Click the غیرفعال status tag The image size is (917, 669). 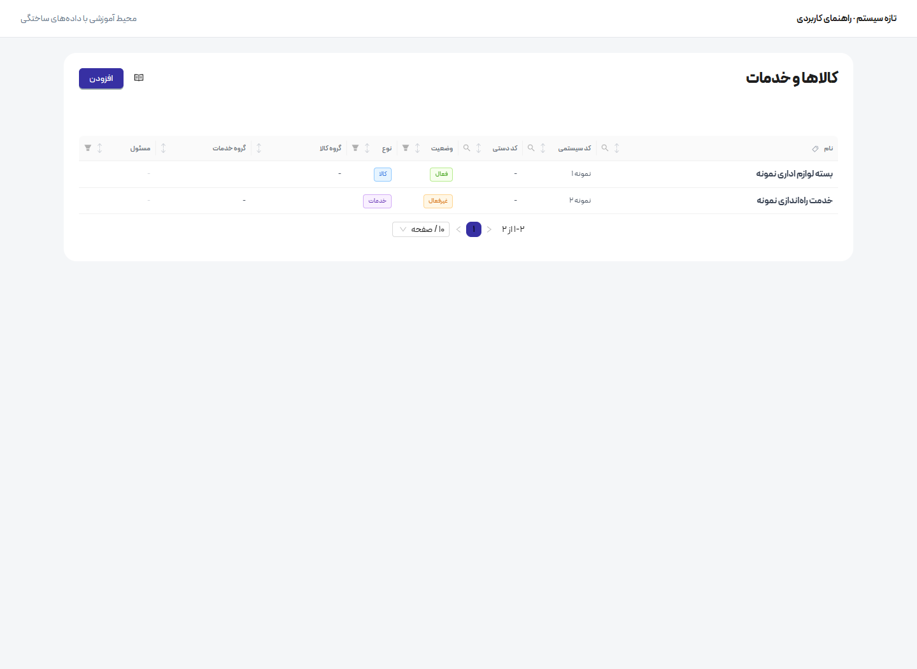pos(438,201)
